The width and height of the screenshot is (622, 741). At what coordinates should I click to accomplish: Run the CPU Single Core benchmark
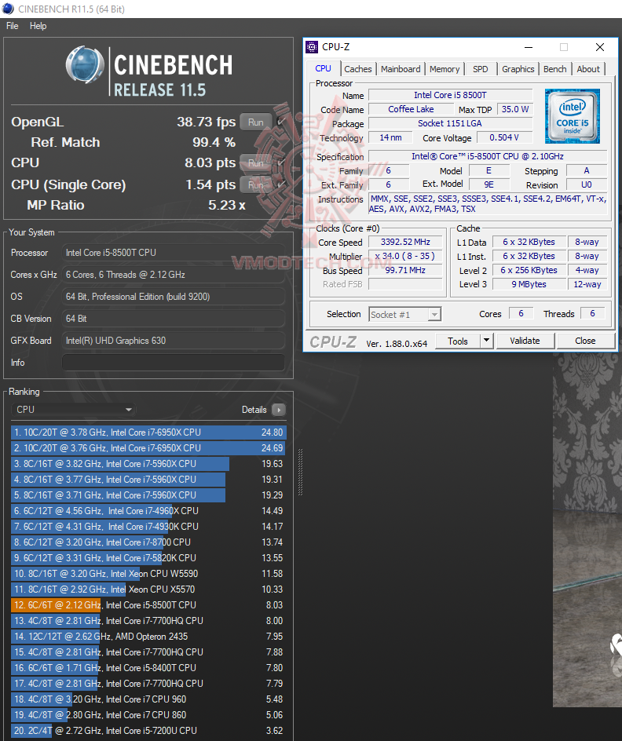(256, 184)
